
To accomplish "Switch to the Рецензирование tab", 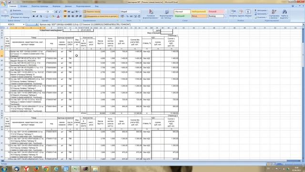I will (83, 6).
